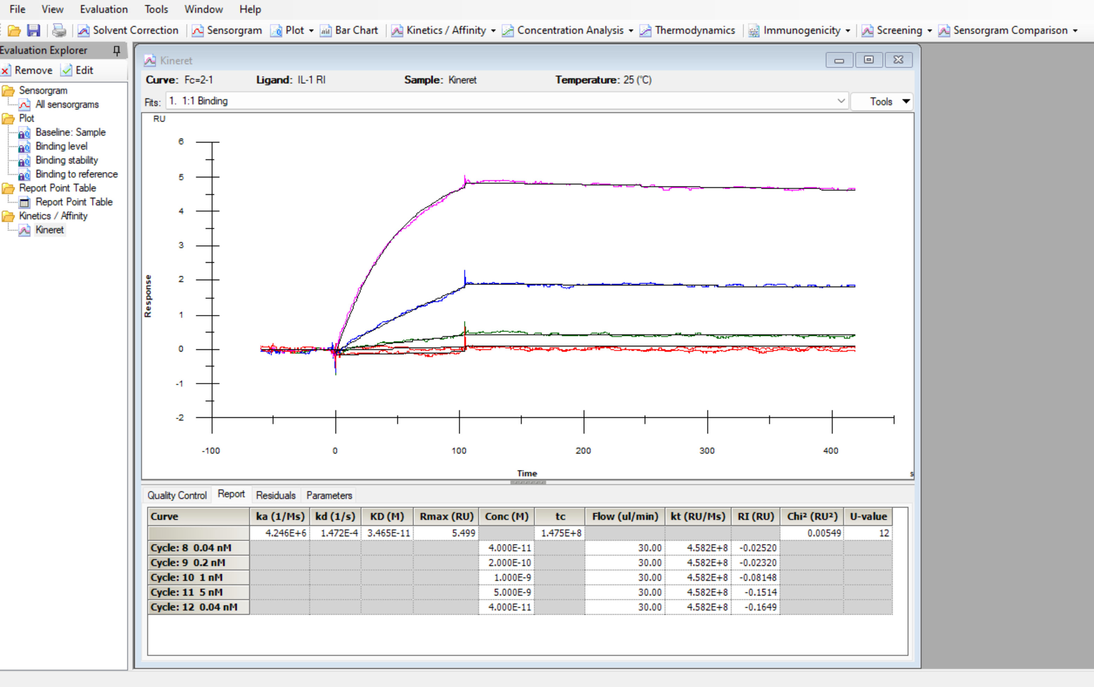Click the open folder icon in toolbar

tap(14, 30)
